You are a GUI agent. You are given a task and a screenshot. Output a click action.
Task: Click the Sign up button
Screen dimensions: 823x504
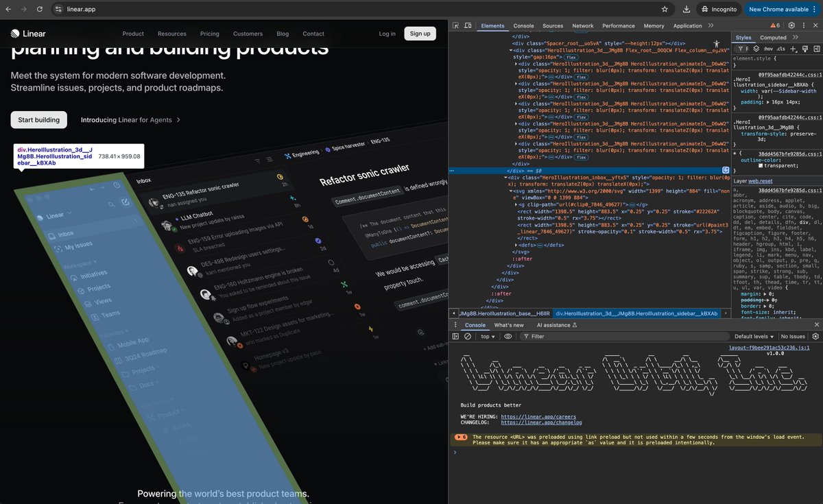pyautogui.click(x=420, y=34)
